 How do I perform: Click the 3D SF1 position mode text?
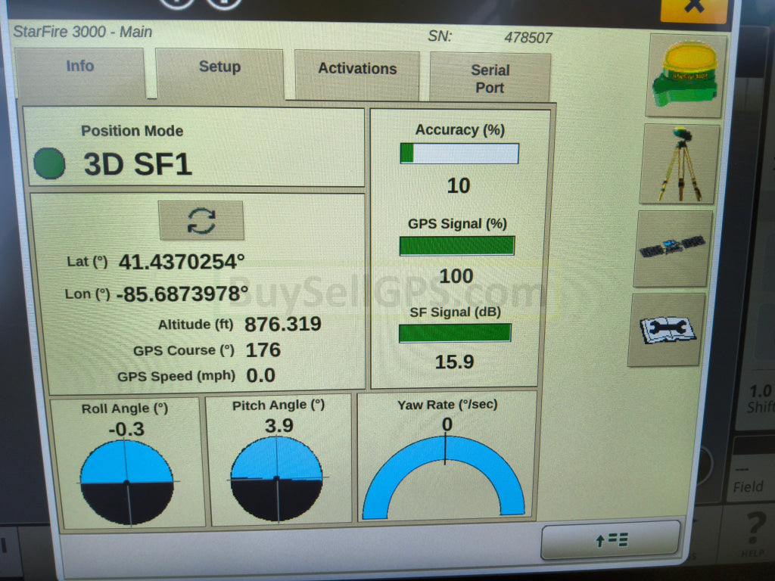tap(138, 164)
